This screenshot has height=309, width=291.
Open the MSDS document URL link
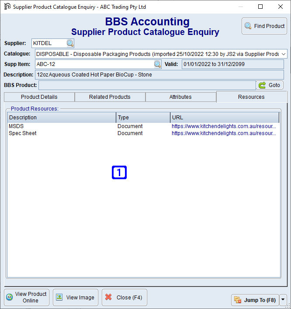[x=224, y=126]
